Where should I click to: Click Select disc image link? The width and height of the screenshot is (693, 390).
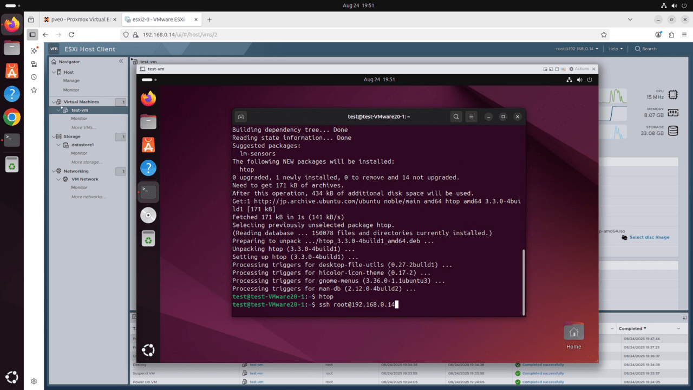pyautogui.click(x=649, y=237)
